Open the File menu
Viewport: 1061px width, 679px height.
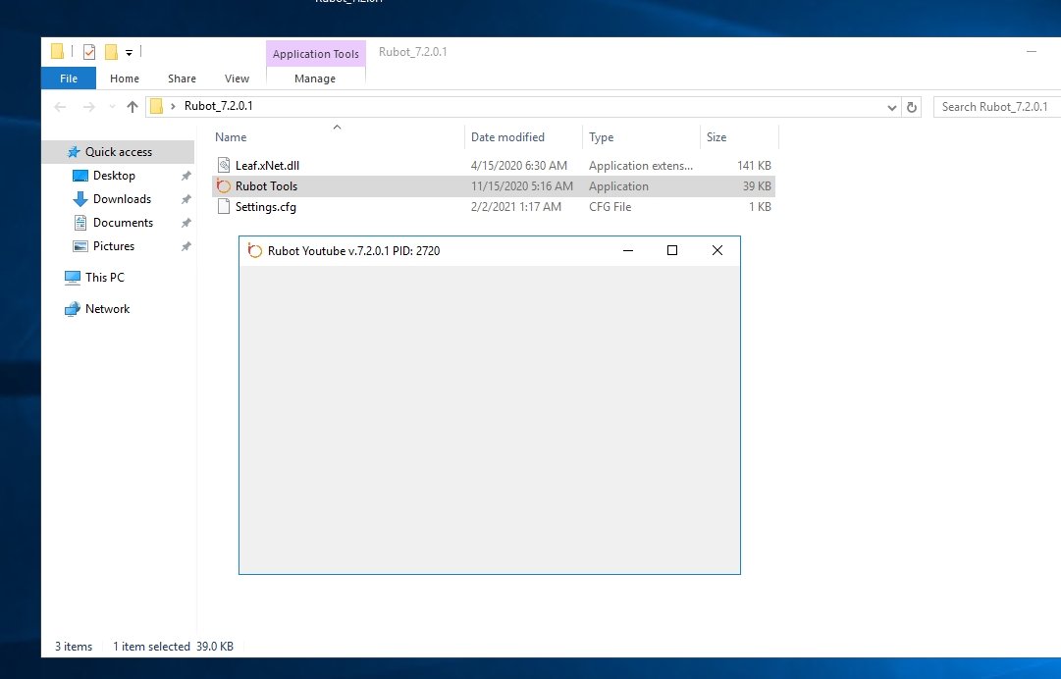69,78
